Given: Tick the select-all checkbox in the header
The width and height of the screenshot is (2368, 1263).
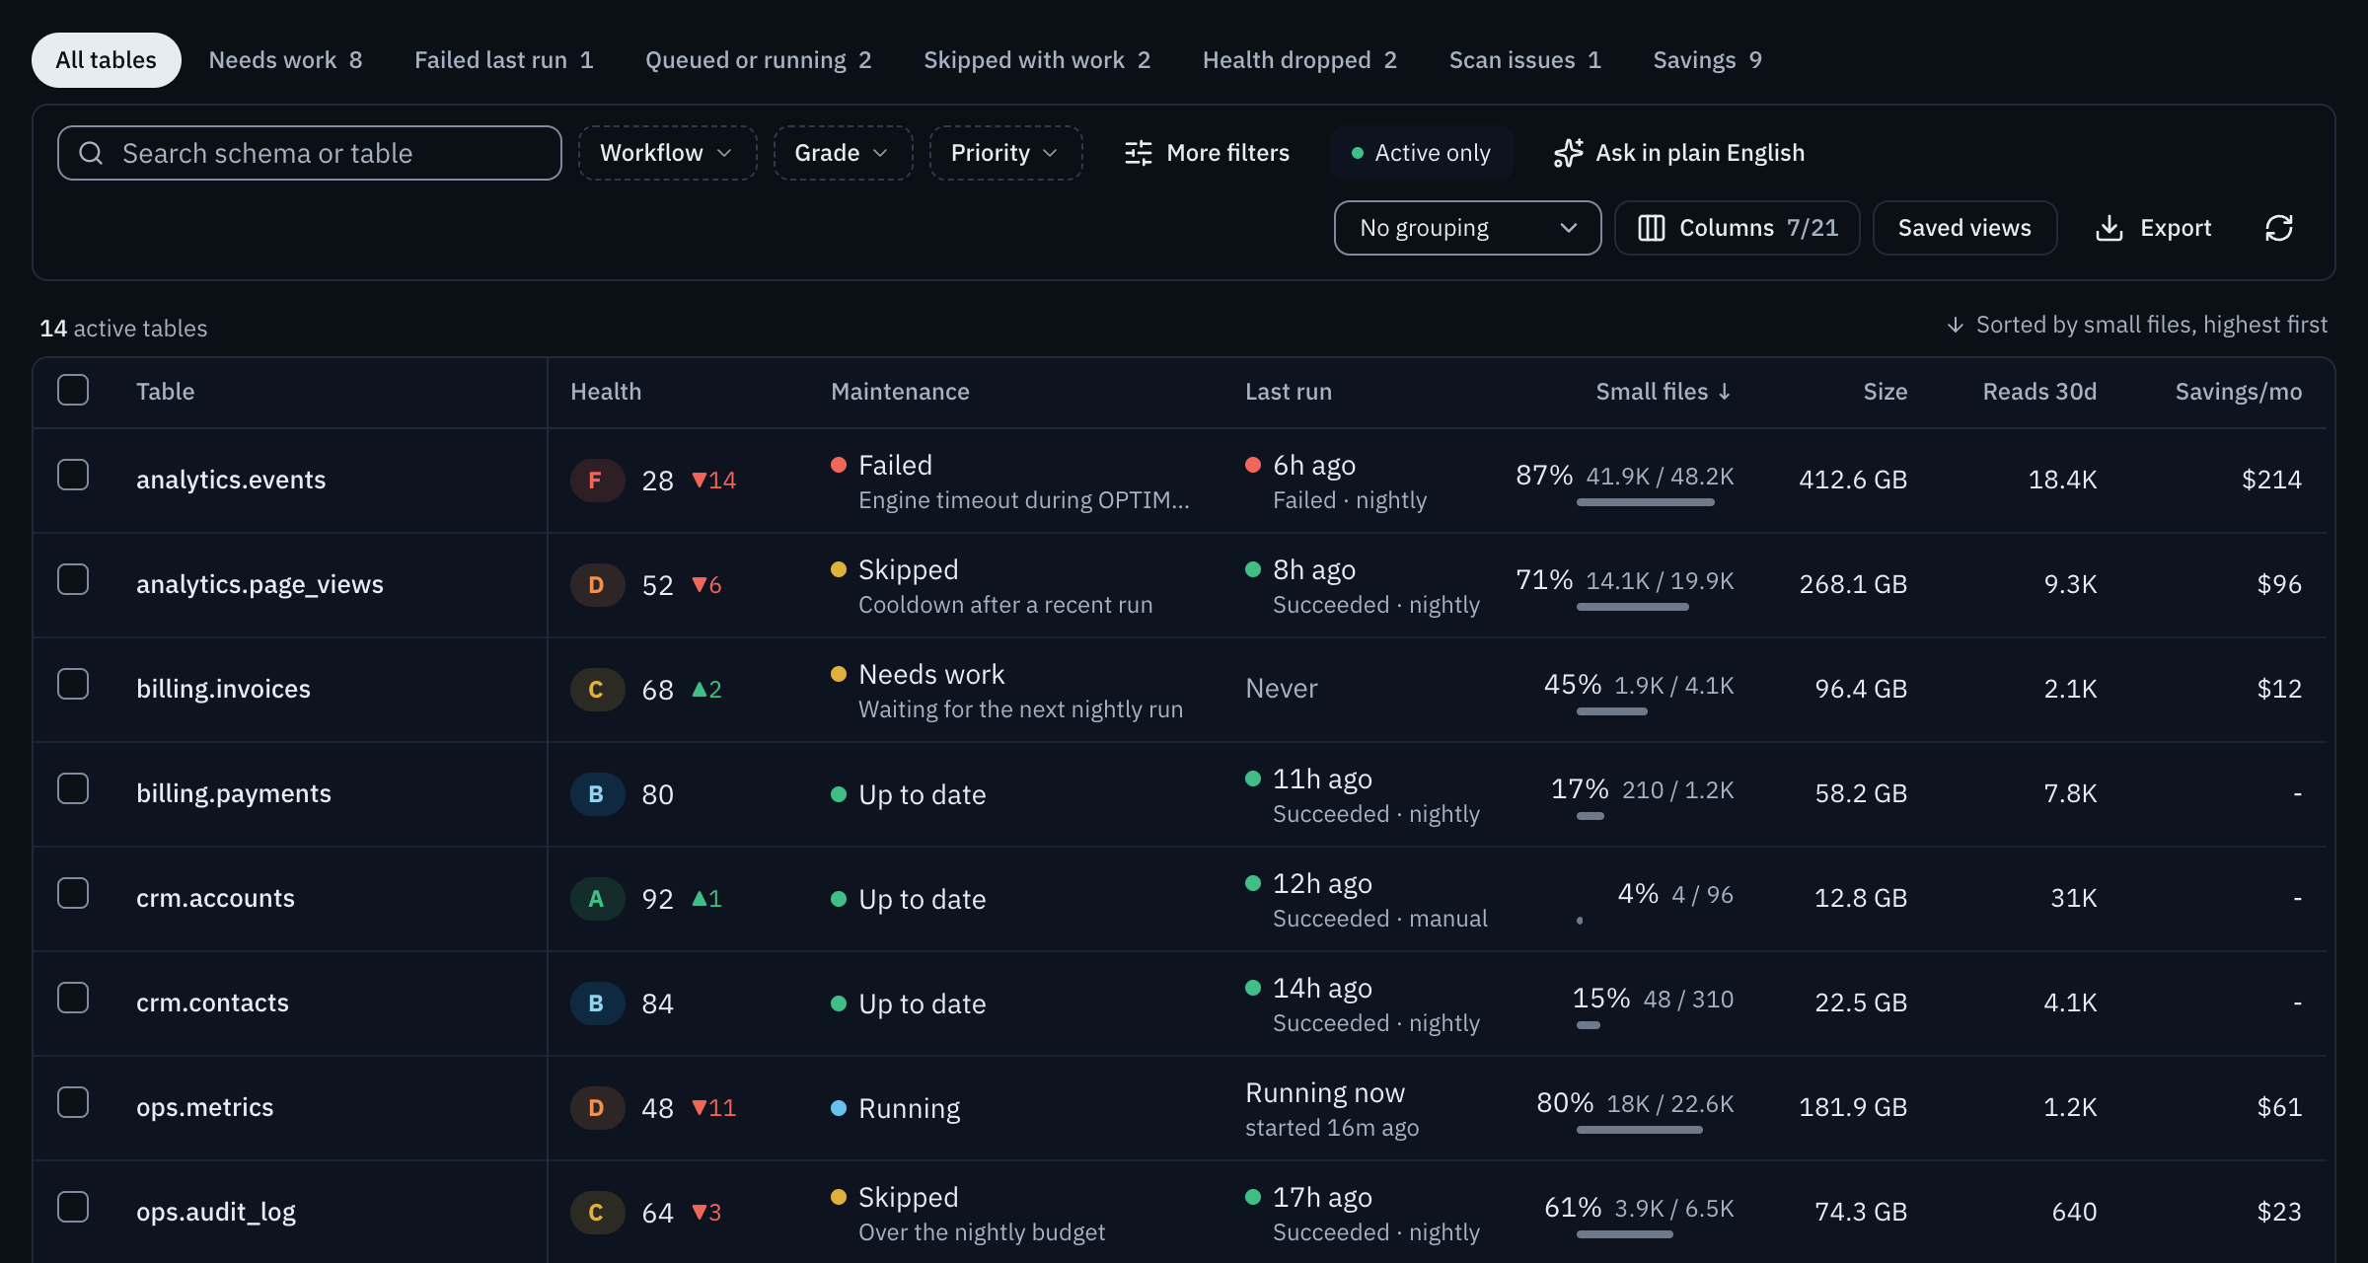Looking at the screenshot, I should pos(73,390).
